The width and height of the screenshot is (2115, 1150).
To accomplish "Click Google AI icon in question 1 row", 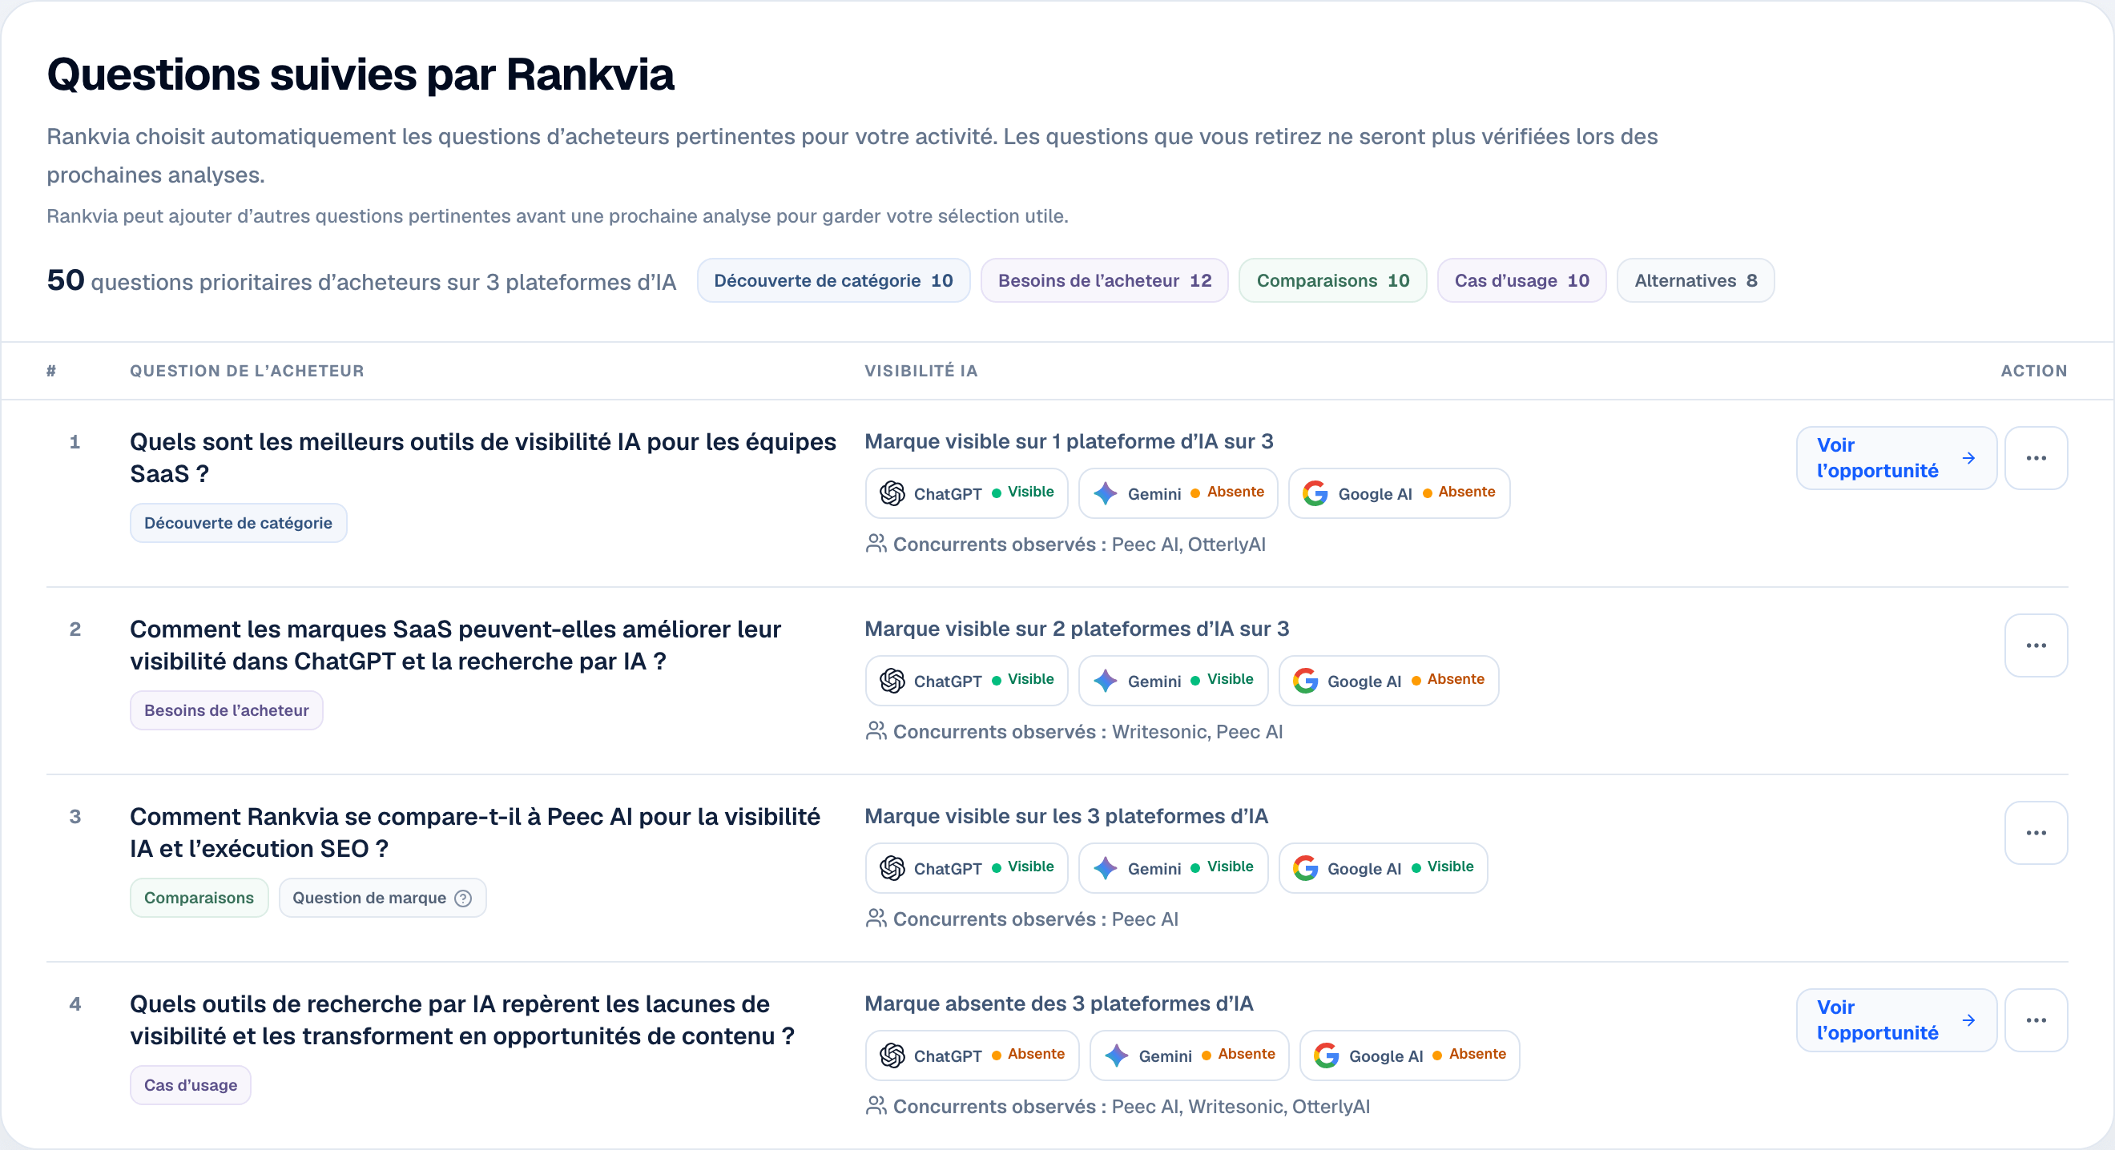I will [1315, 493].
